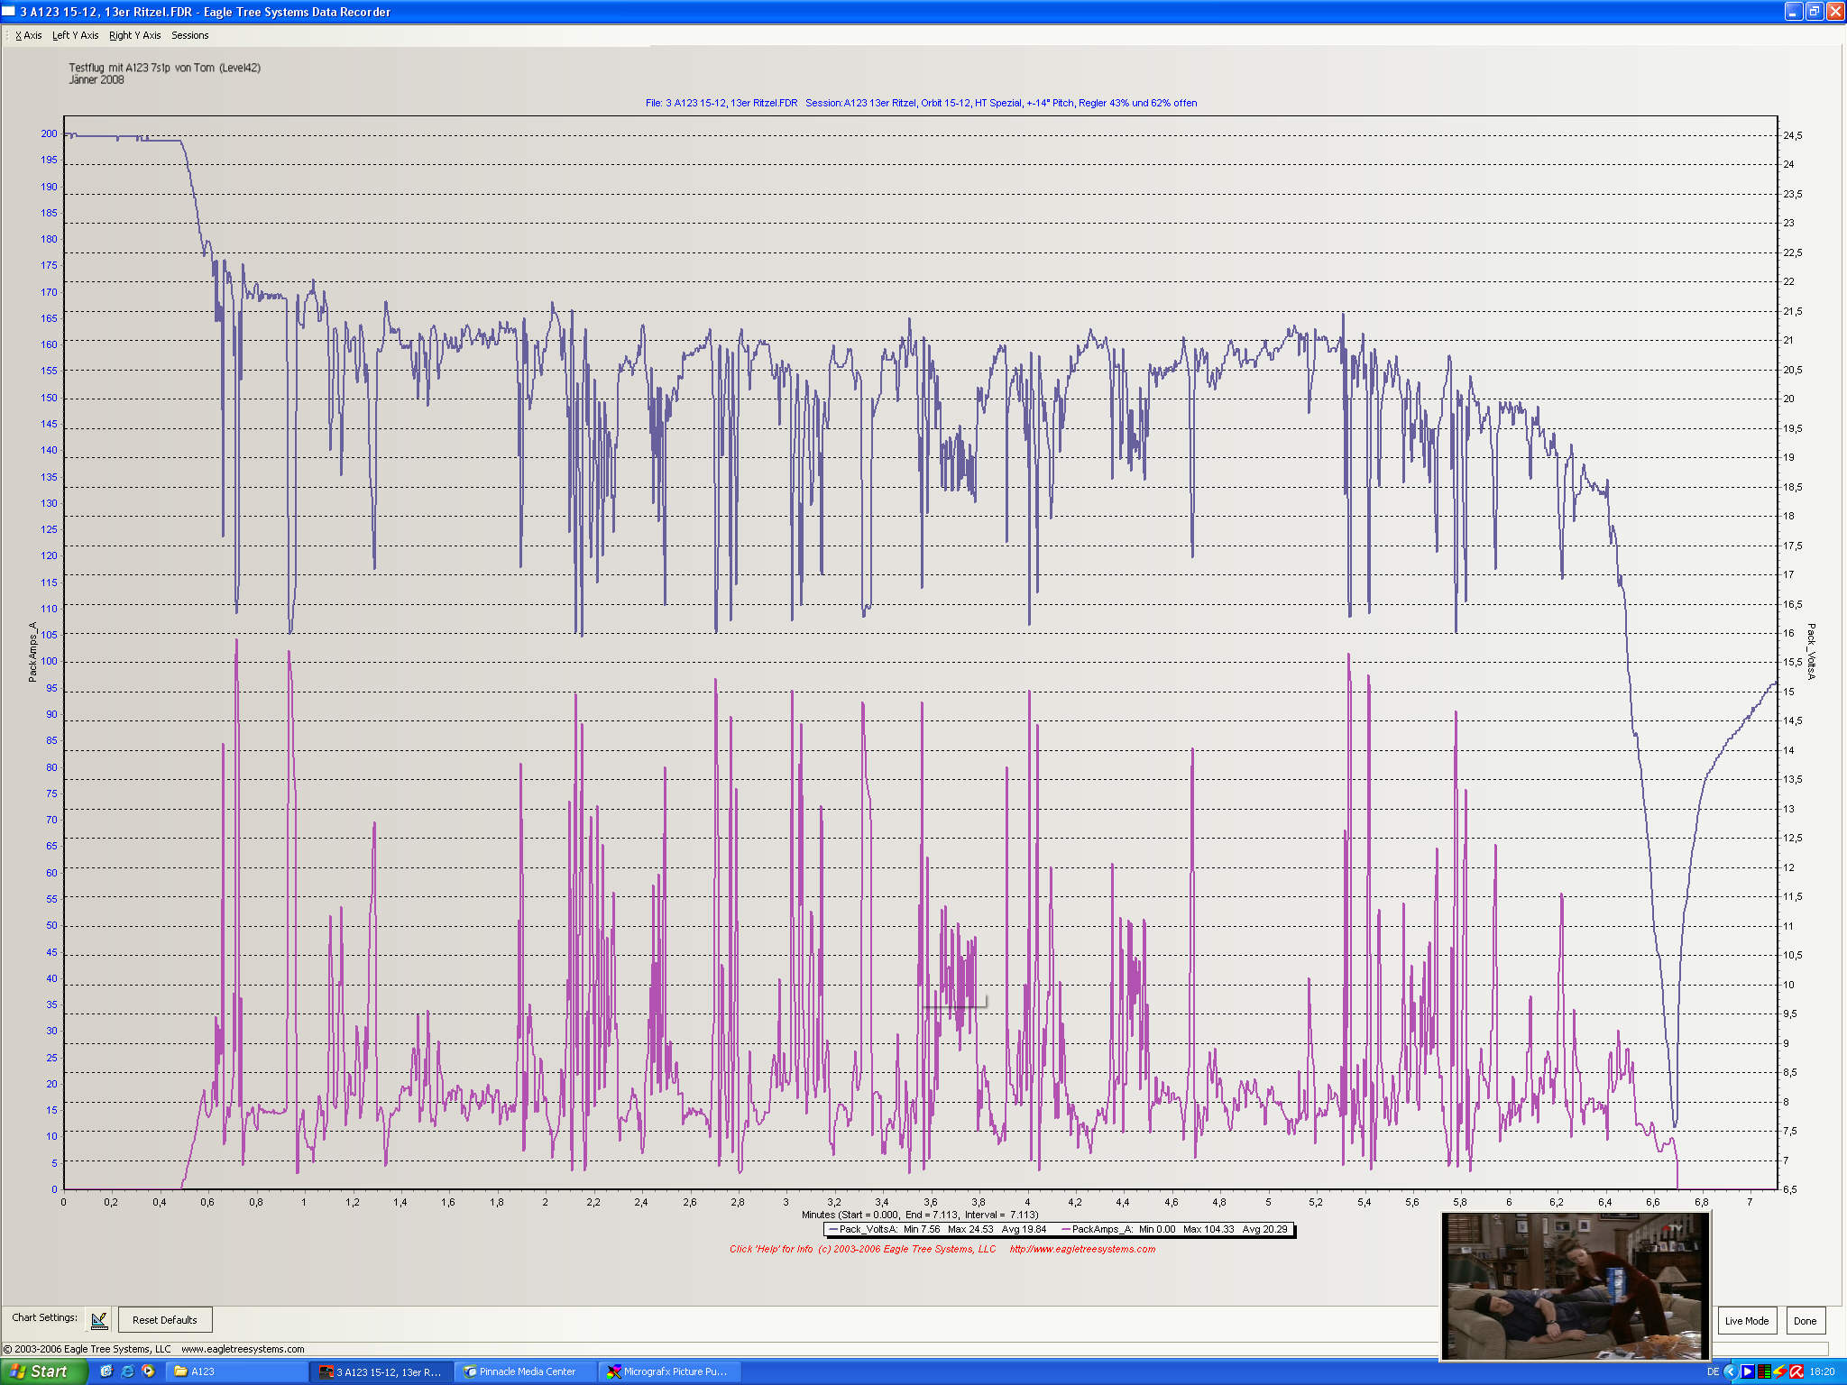Click the TV video preview thumbnail
This screenshot has width=1847, height=1385.
tap(1576, 1286)
